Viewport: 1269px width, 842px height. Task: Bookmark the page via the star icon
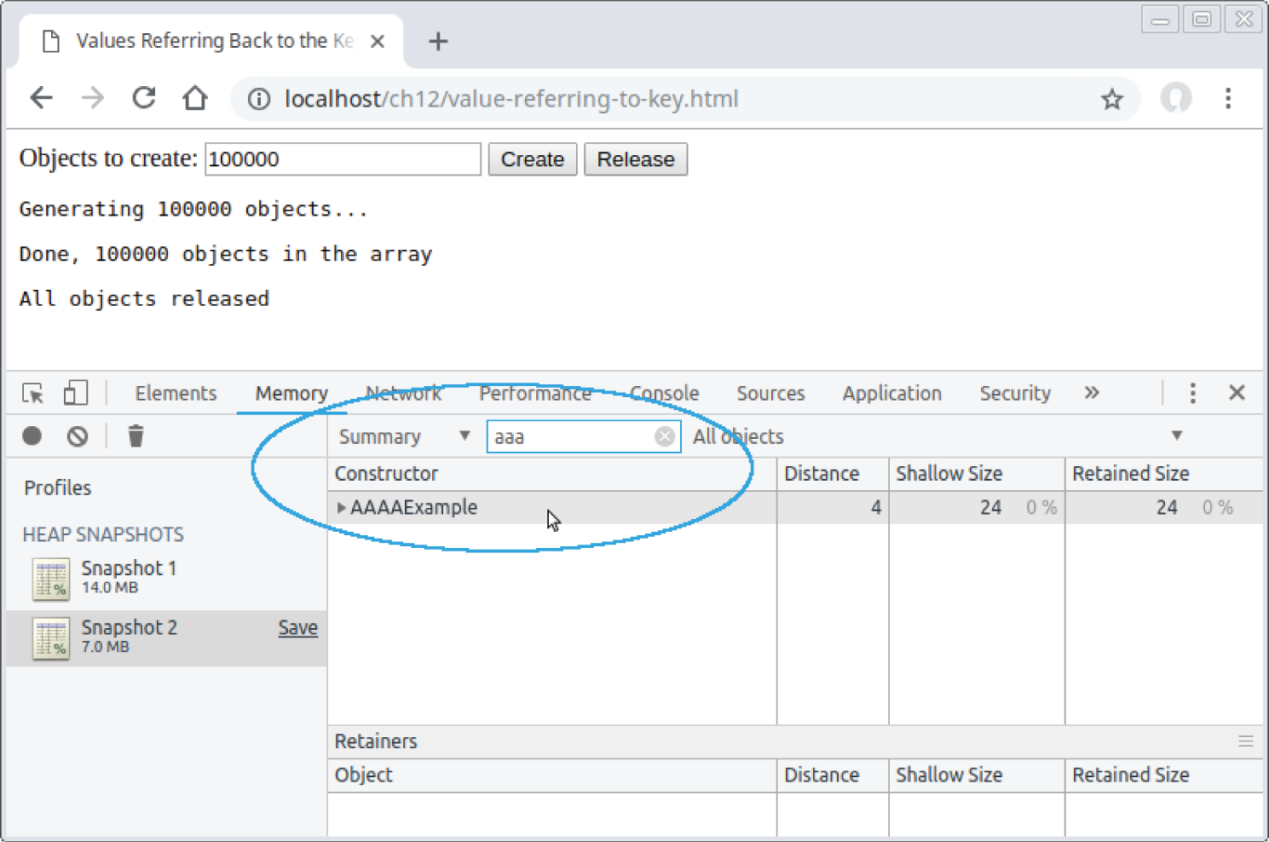click(x=1112, y=98)
